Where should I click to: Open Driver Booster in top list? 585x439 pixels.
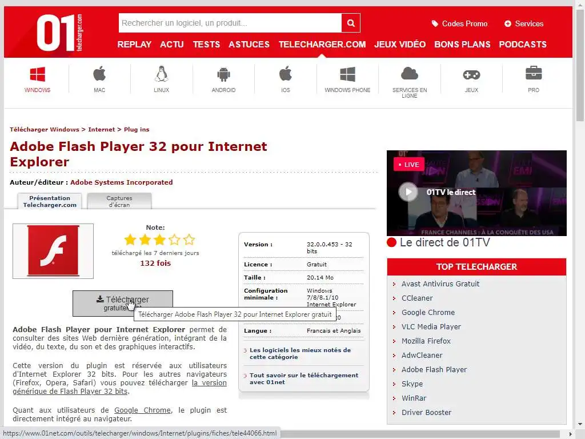pyautogui.click(x=426, y=413)
